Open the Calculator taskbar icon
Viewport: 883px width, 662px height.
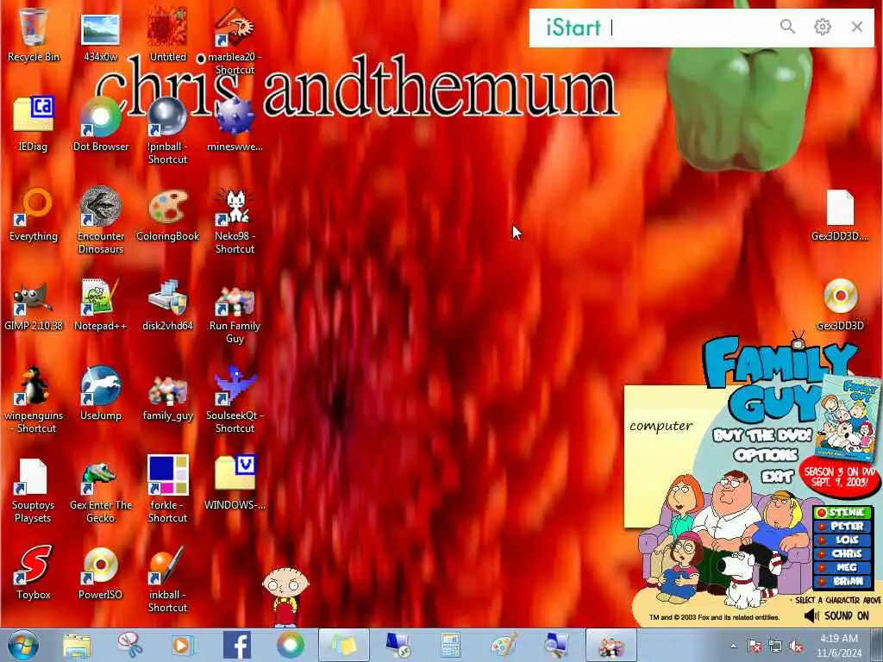450,645
